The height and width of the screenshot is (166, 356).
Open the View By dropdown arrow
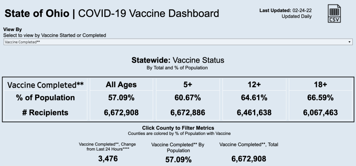[x=350, y=42]
